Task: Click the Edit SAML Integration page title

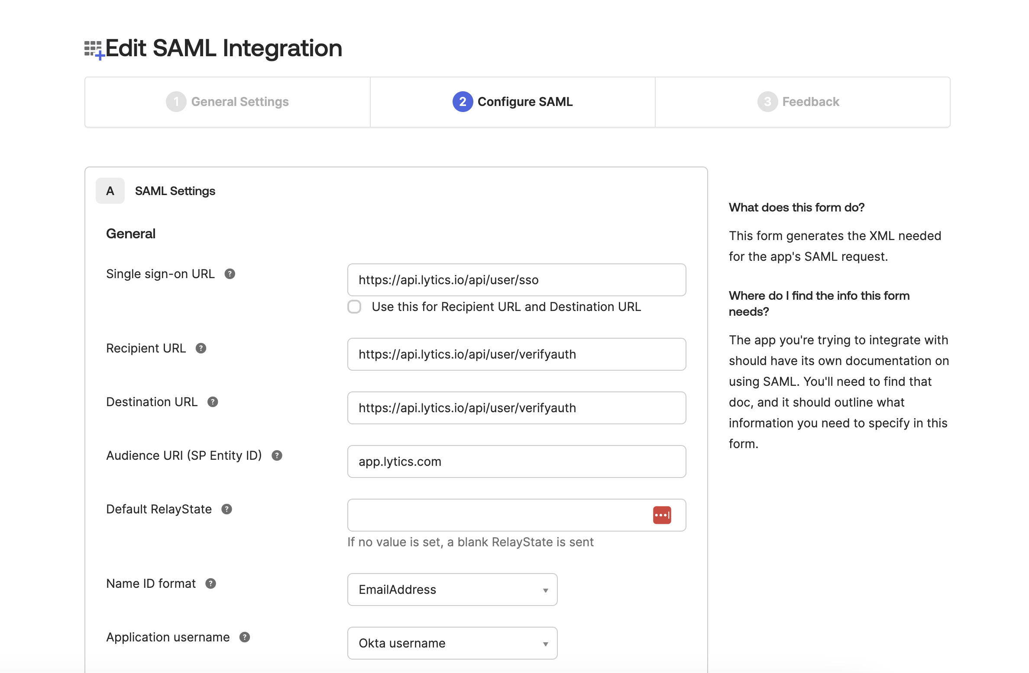Action: (223, 48)
